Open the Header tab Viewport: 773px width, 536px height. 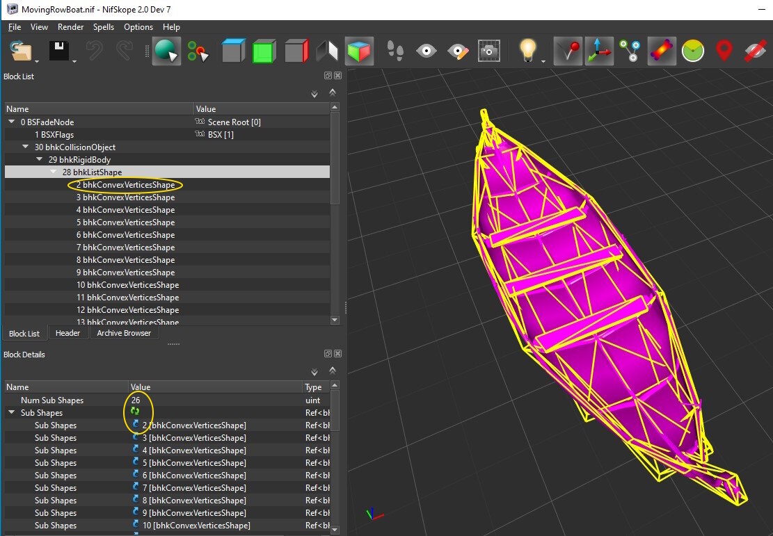(x=68, y=334)
